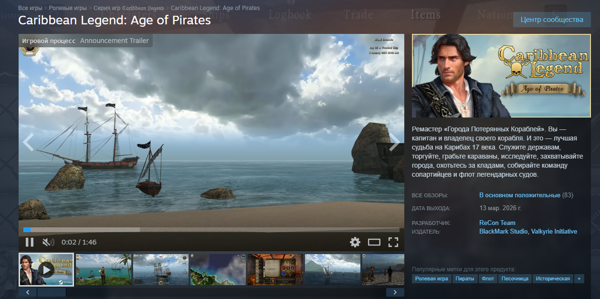The height and width of the screenshot is (299, 600).
Task: Click the game header capsule image
Action: coord(501,75)
